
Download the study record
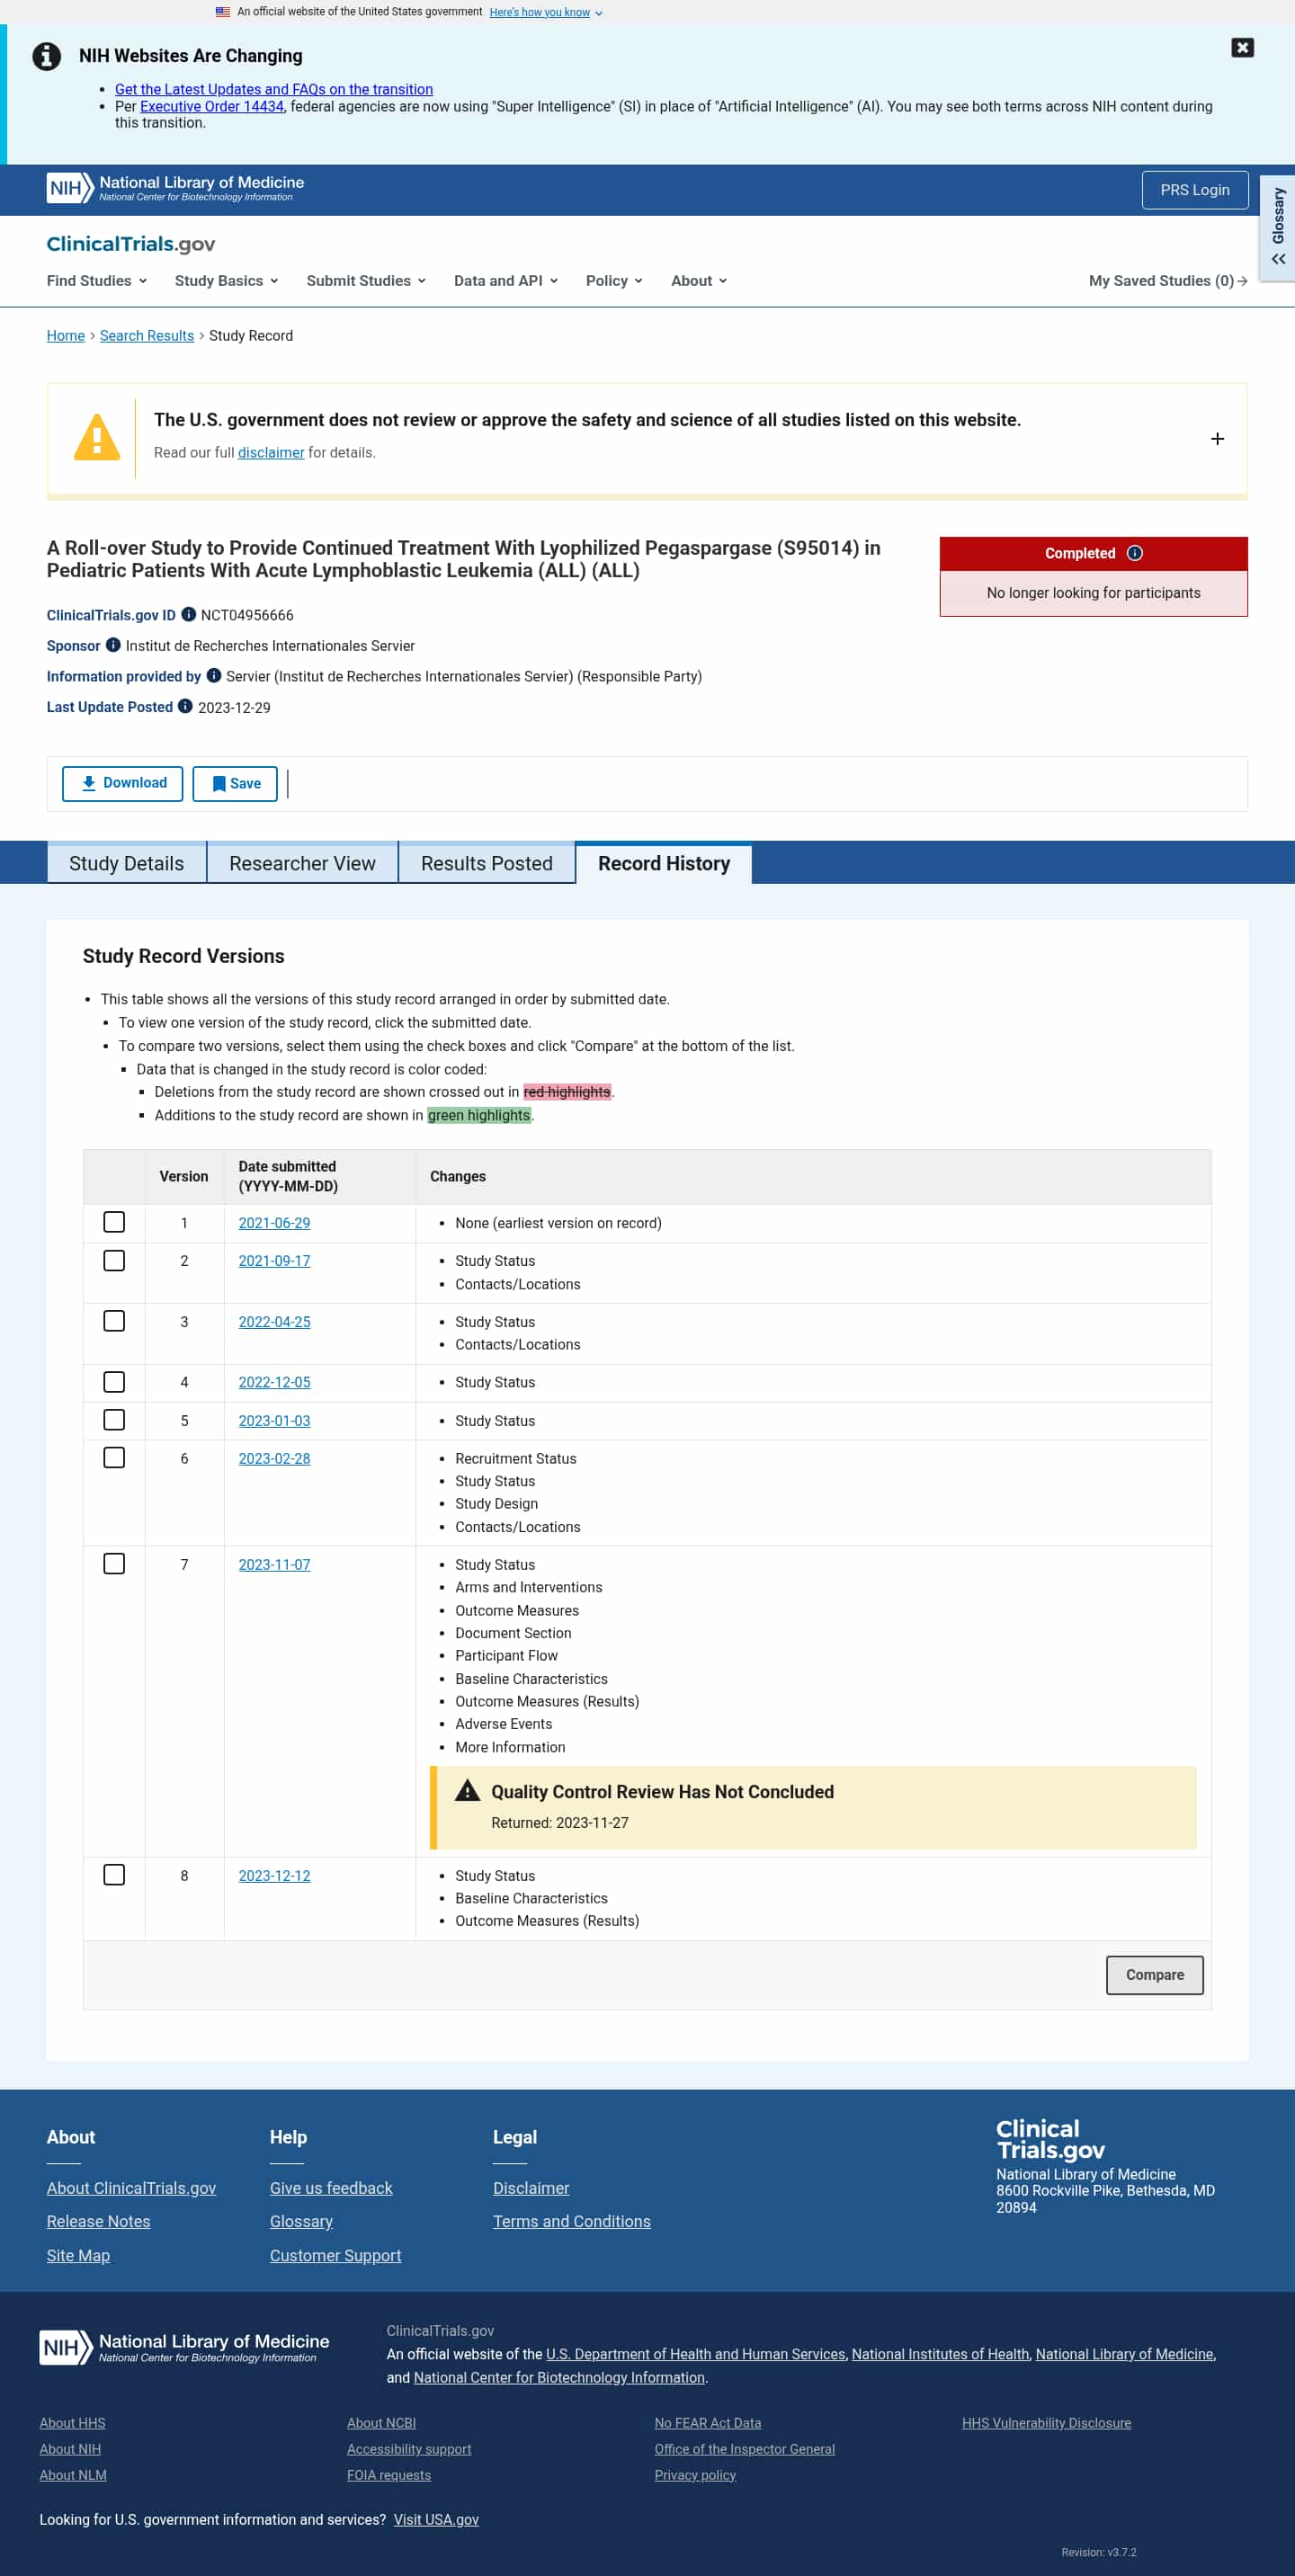(122, 783)
